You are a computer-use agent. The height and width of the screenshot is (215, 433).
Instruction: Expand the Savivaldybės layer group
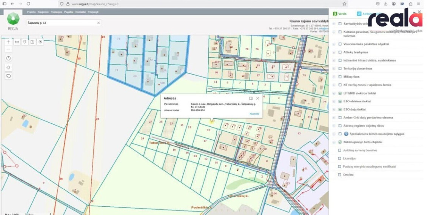click(334, 24)
